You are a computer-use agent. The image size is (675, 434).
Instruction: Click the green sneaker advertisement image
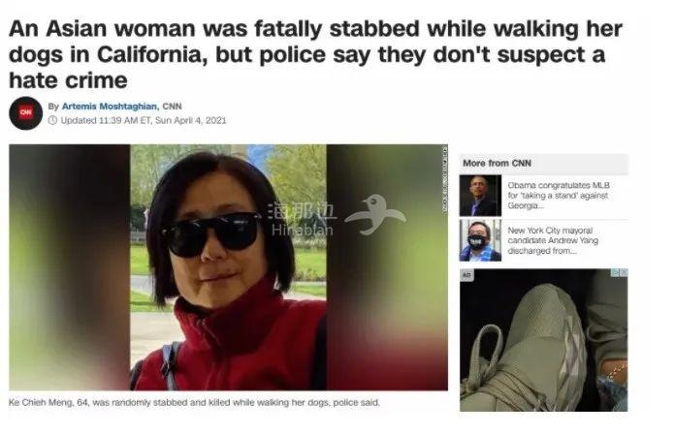coord(543,340)
